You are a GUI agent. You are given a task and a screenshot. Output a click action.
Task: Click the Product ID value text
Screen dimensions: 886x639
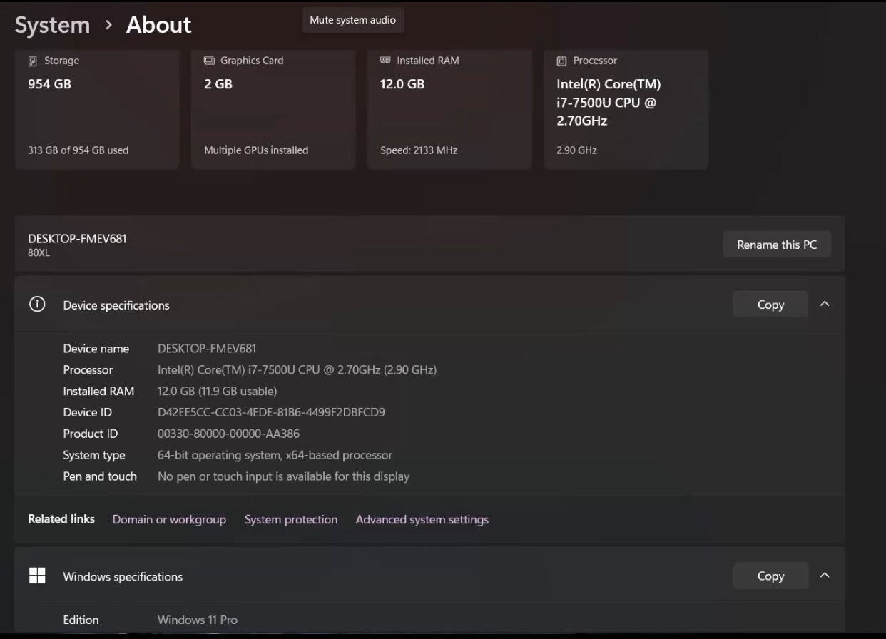(x=228, y=434)
